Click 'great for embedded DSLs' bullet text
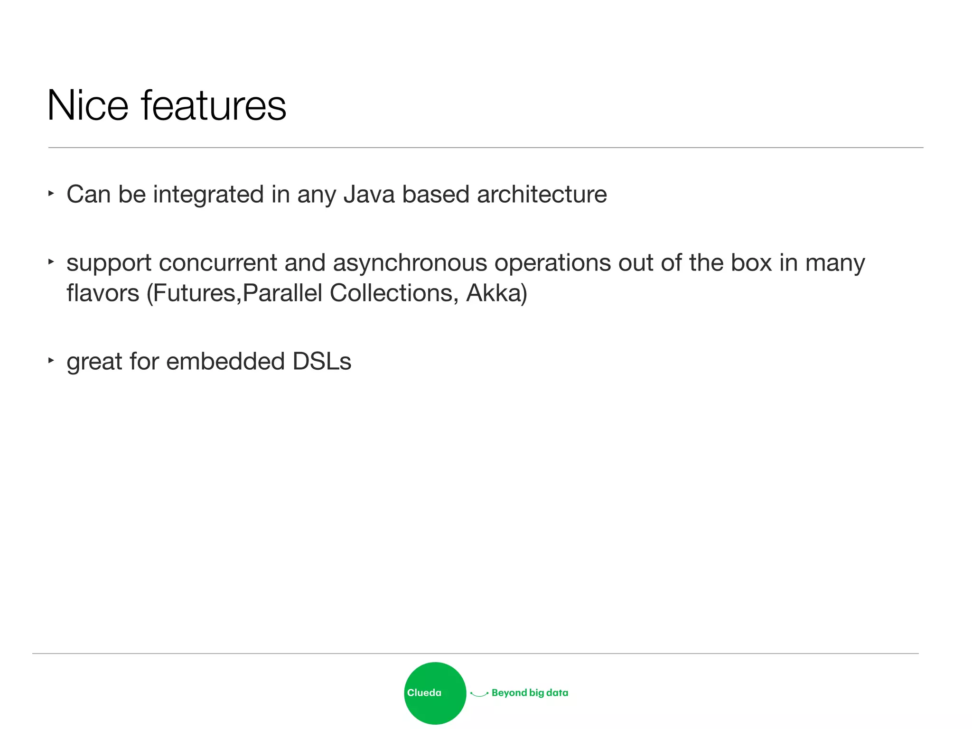Viewport: 972px width, 729px height. tap(209, 362)
